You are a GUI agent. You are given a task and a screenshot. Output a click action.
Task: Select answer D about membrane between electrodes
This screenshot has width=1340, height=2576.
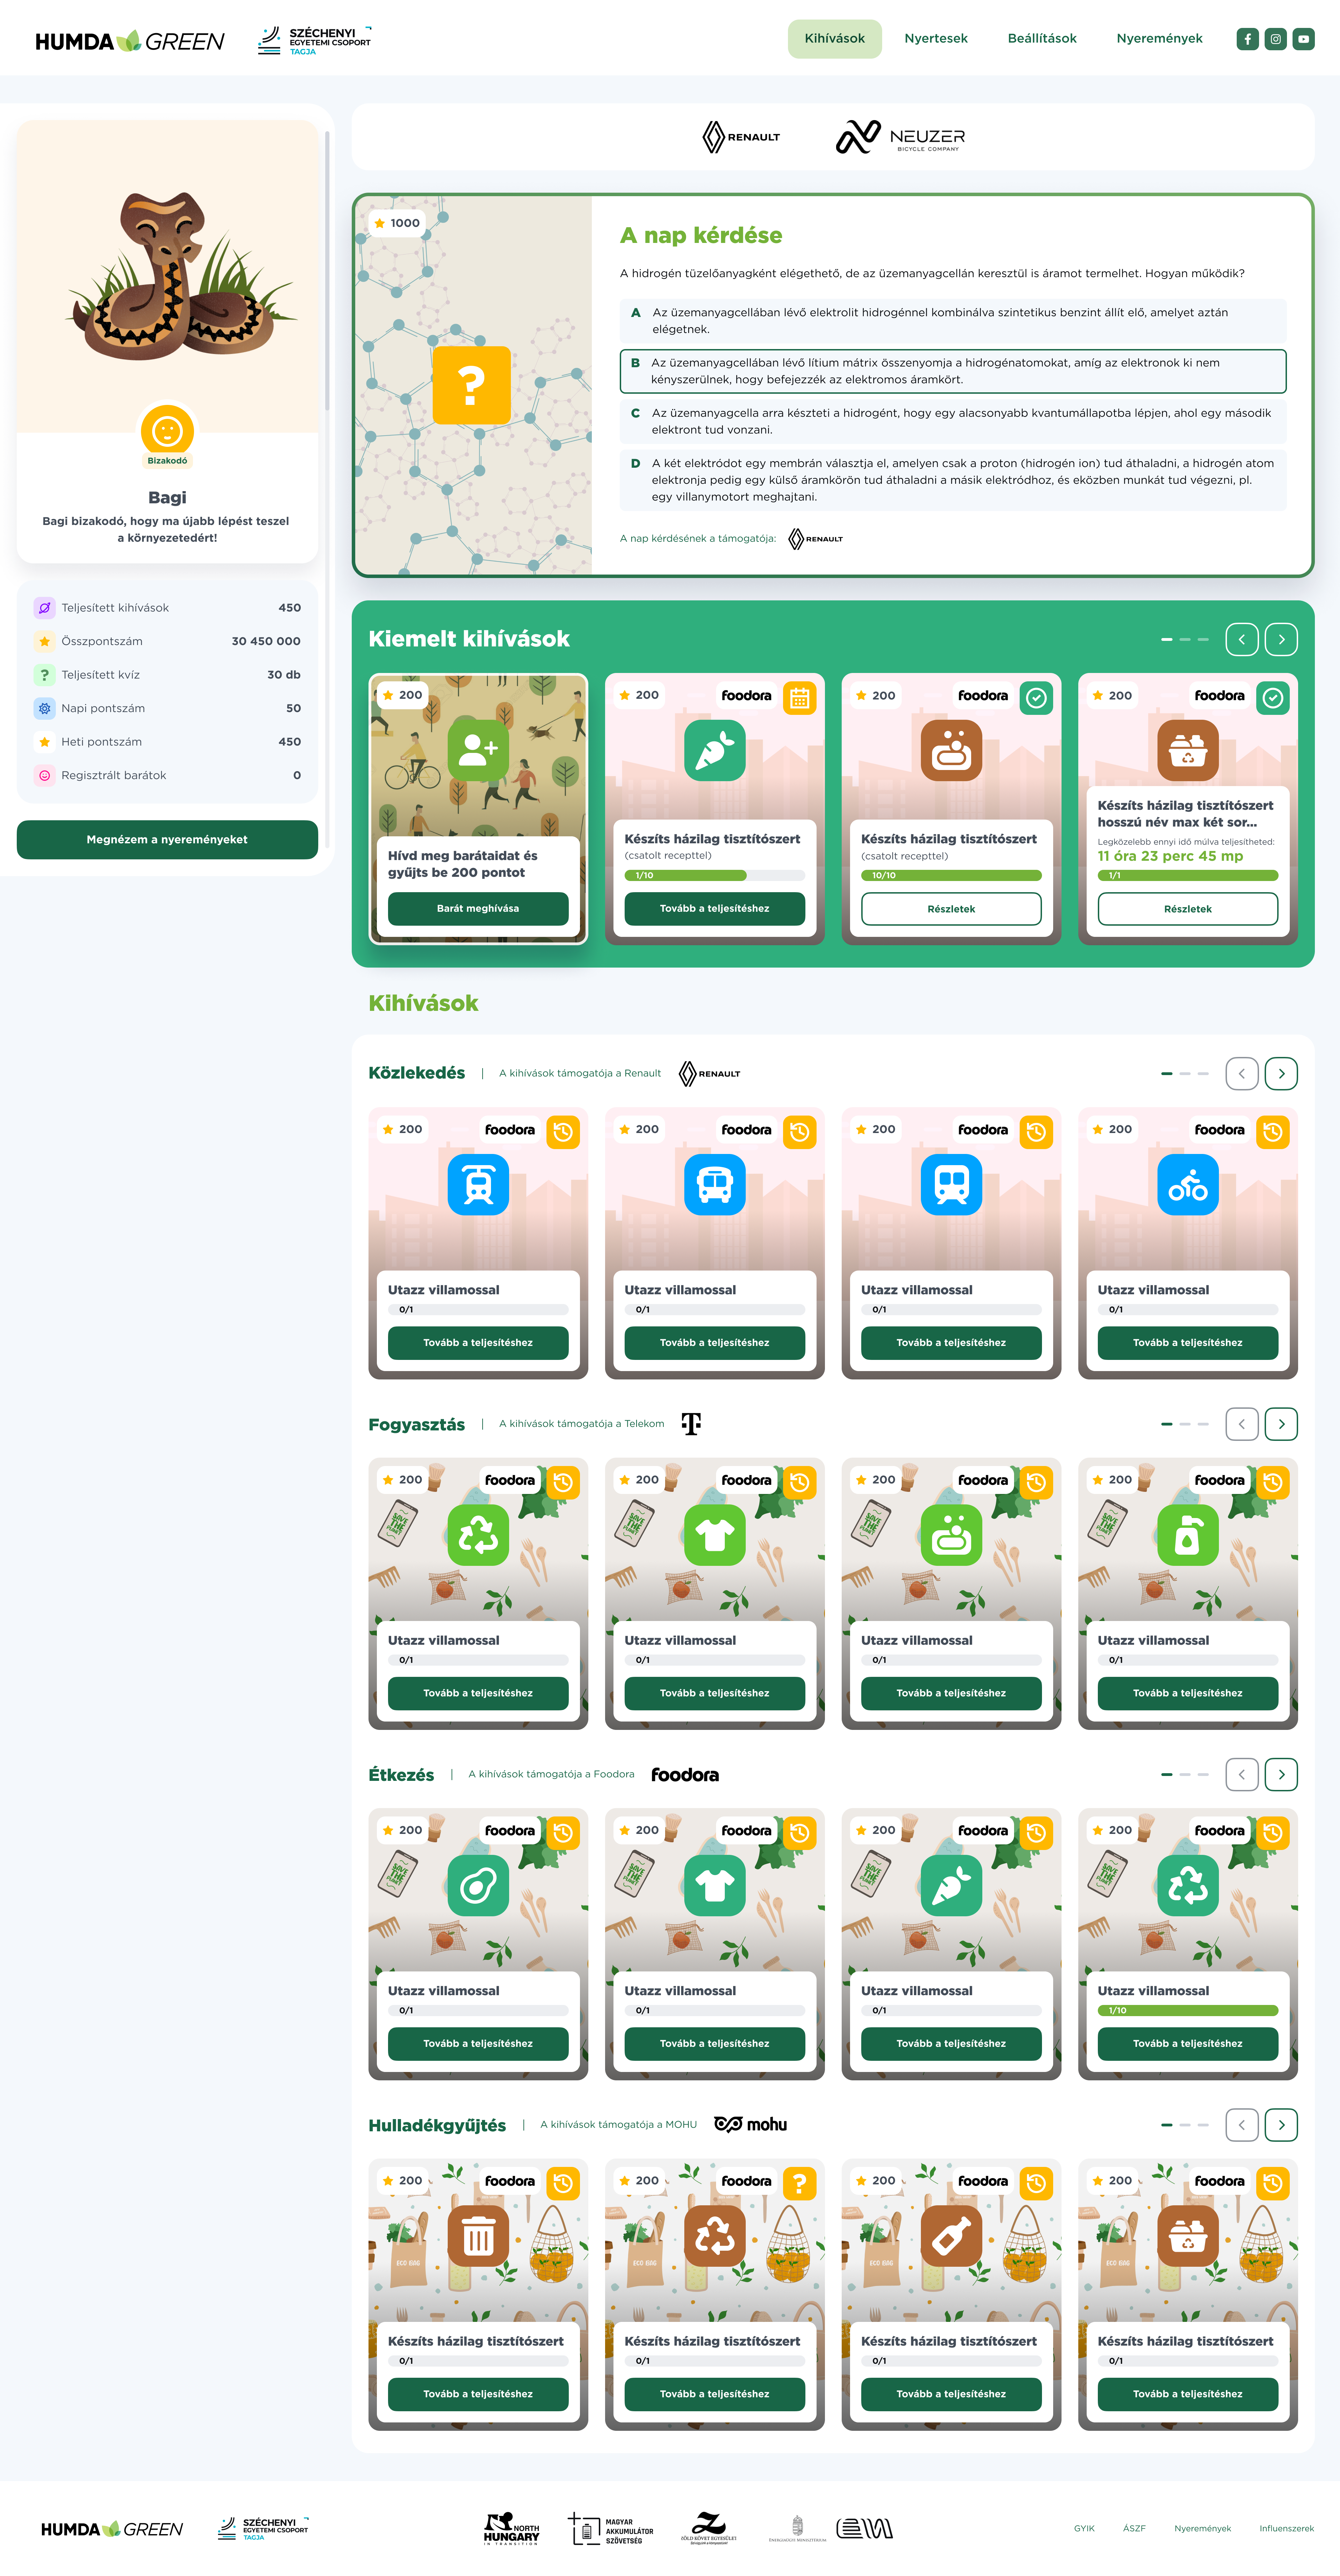953,480
